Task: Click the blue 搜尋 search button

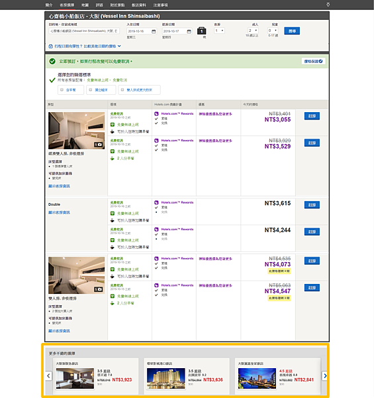Action: coord(292,31)
